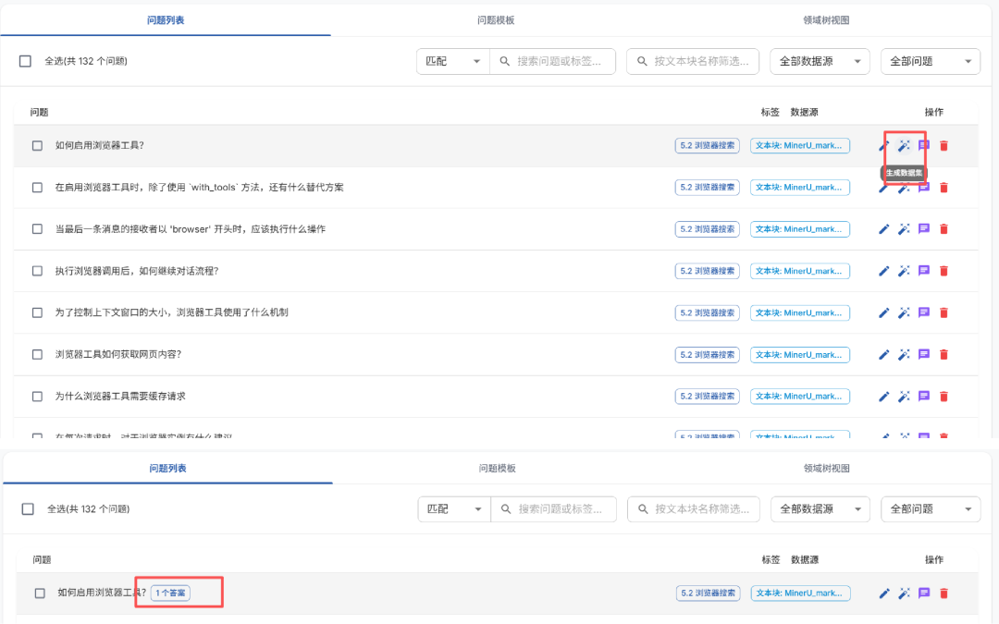
Task: Delete the 'browser' 开头 question
Action: [x=944, y=229]
